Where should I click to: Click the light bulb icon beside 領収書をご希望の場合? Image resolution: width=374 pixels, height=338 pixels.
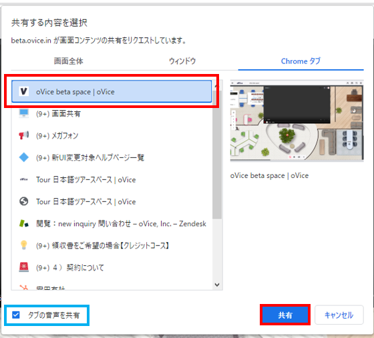[x=23, y=245]
